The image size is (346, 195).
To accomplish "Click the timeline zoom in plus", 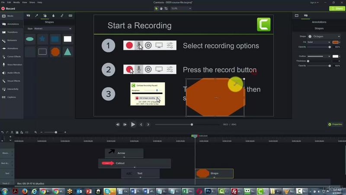I will [x=65, y=132].
